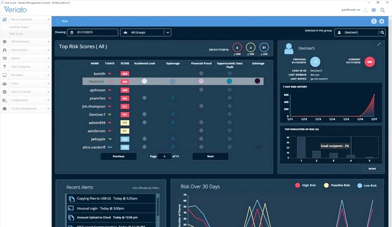This screenshot has height=227, width=392.
Task: Open the Configurations gears icon
Action: point(5,100)
